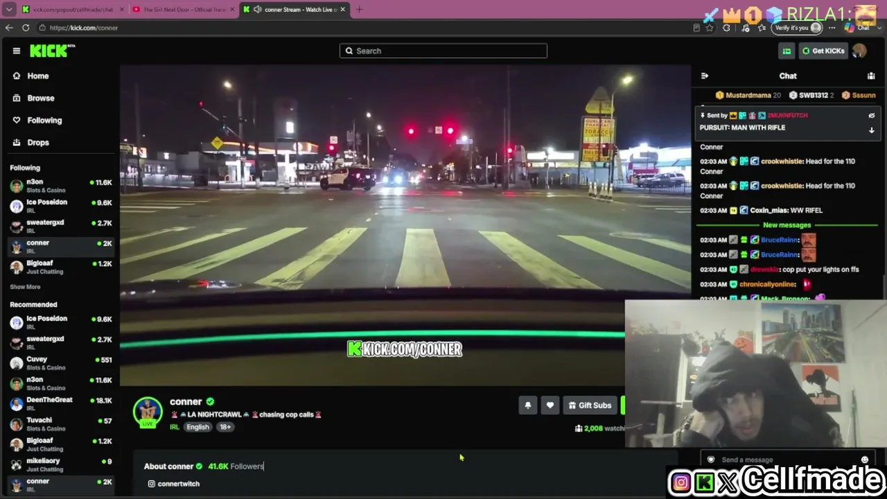887x499 pixels.
Task: Open the chat gift leaderboard icon
Action: pyautogui.click(x=871, y=76)
